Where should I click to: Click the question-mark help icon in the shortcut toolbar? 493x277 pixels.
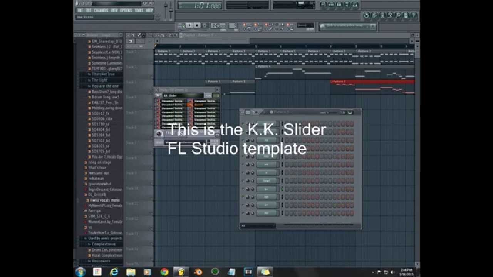point(414,15)
